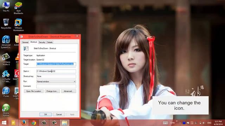Click the Change Icon button
Screen dimensions: 225x126
52,91
